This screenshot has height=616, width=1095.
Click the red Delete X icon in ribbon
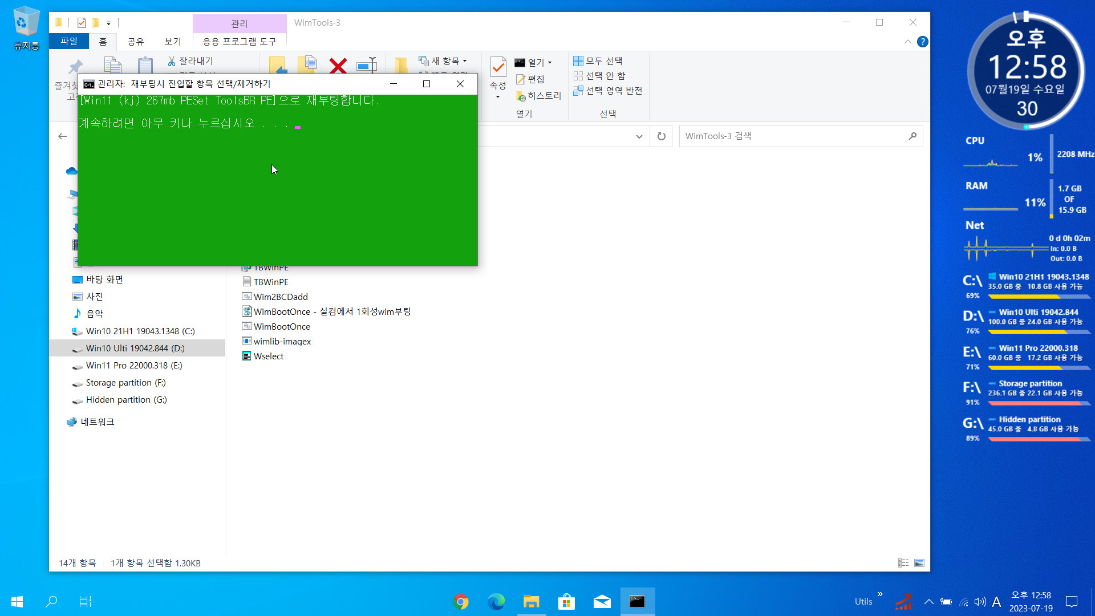pos(338,65)
